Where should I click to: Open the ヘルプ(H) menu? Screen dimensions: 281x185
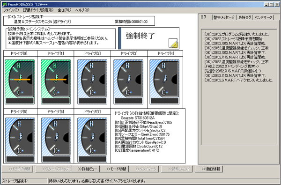[x=82, y=10]
